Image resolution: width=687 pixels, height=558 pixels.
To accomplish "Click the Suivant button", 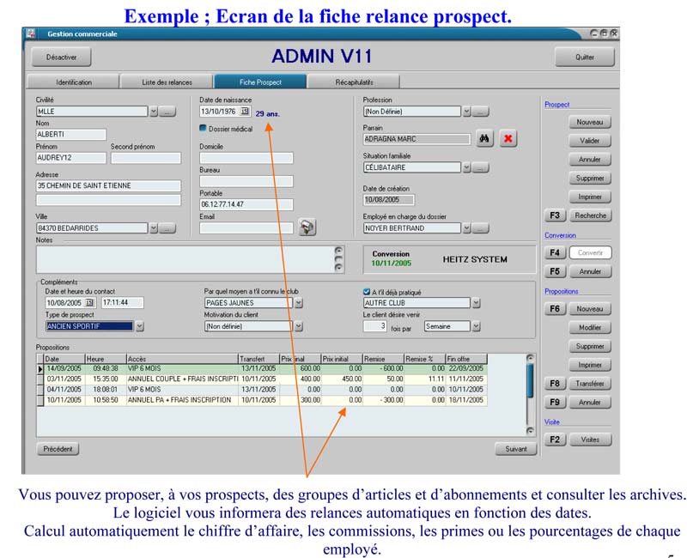I will 516,449.
